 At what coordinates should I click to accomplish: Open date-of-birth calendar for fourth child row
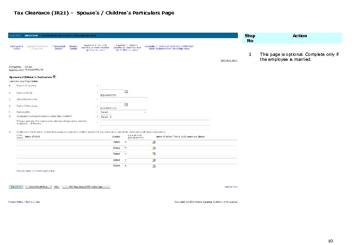[154, 160]
